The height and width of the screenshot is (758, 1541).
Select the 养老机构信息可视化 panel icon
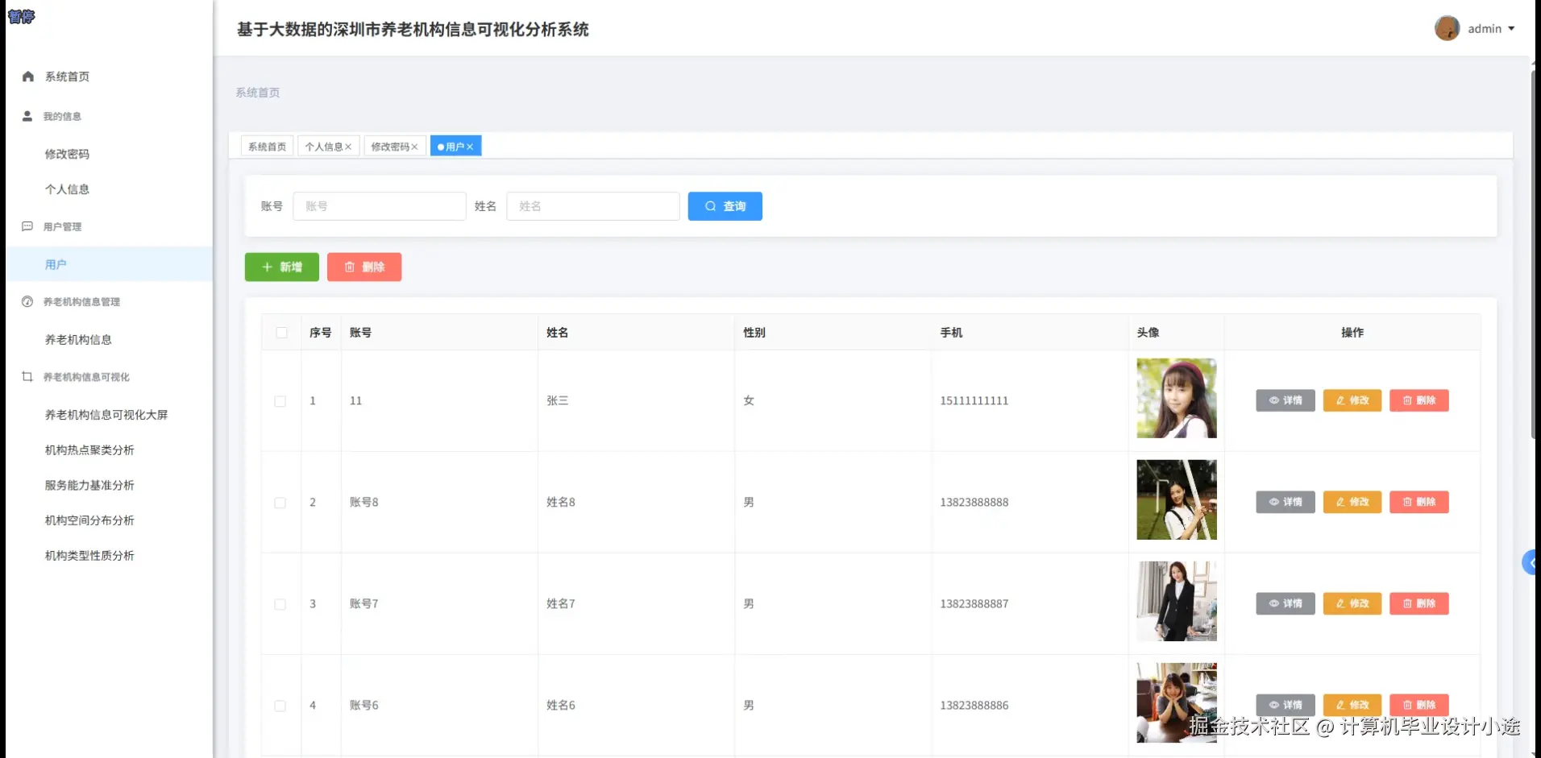pyautogui.click(x=26, y=376)
